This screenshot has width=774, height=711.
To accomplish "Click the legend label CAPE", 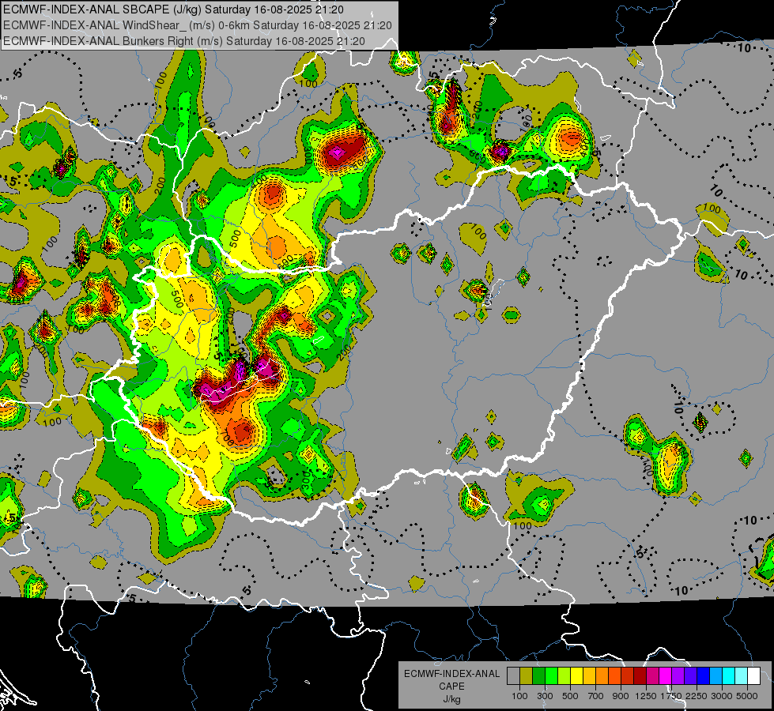I will pyautogui.click(x=451, y=687).
